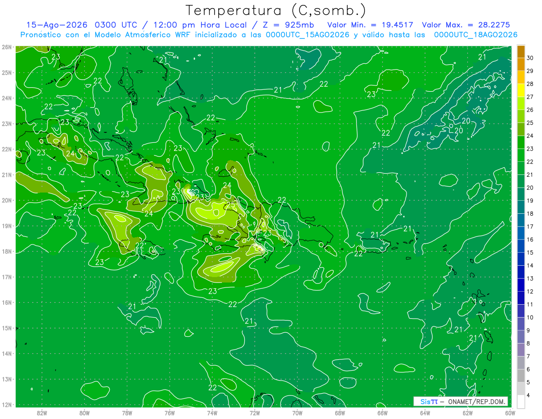
Task: Click legend value '17' on color bar
Action: pos(530,227)
